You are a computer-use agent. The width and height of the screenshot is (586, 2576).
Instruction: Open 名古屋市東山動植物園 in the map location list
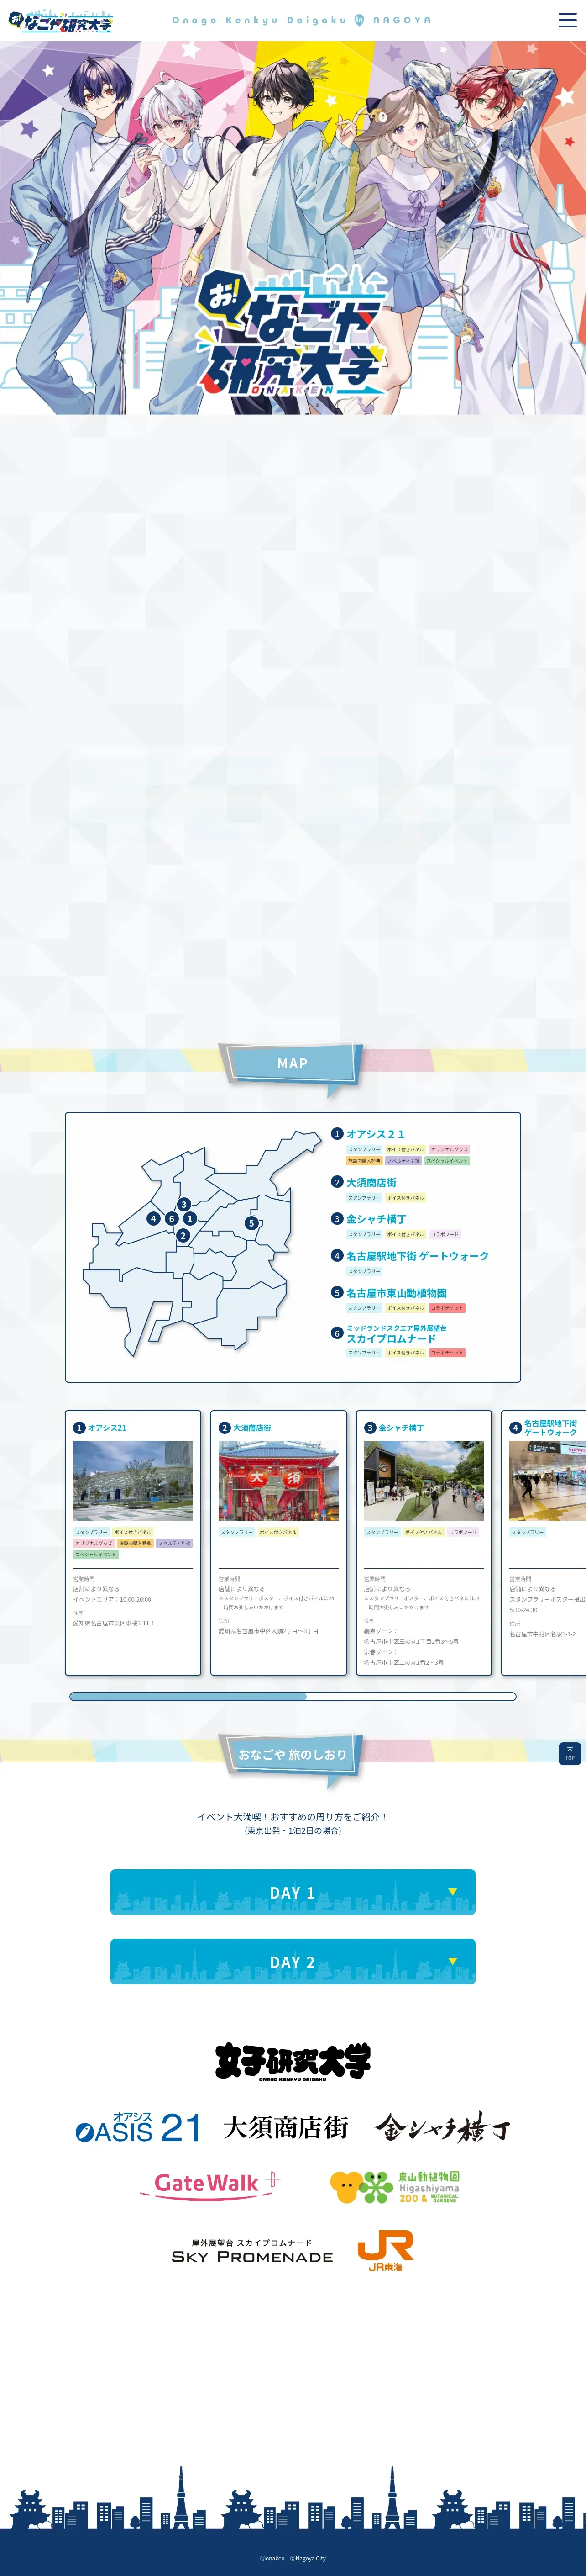click(396, 1293)
